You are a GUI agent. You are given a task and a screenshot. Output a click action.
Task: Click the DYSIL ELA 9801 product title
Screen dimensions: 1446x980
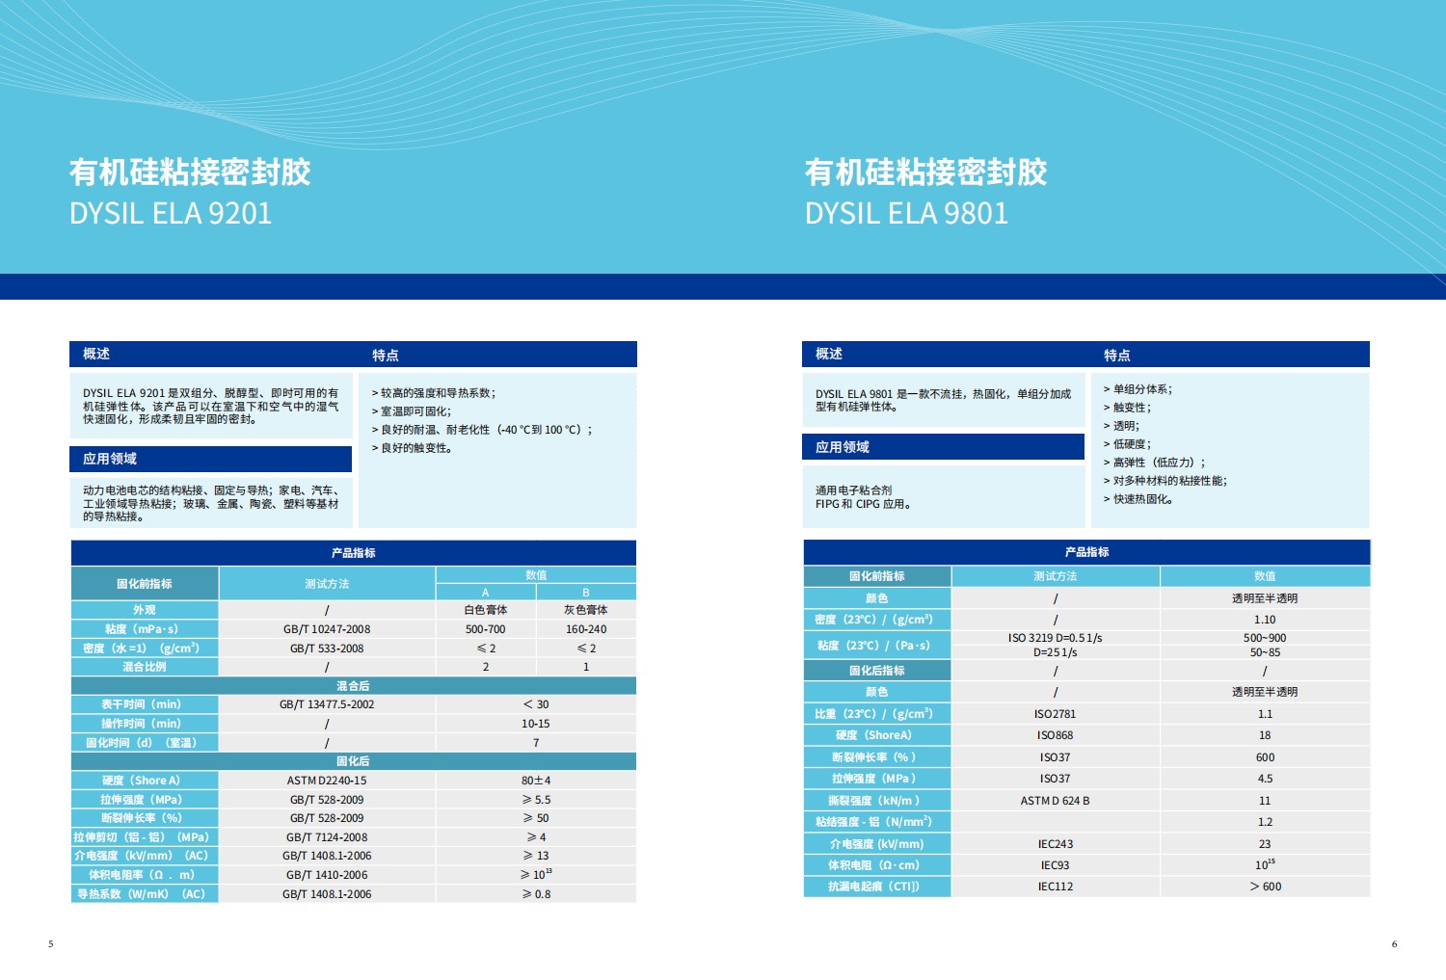(906, 213)
